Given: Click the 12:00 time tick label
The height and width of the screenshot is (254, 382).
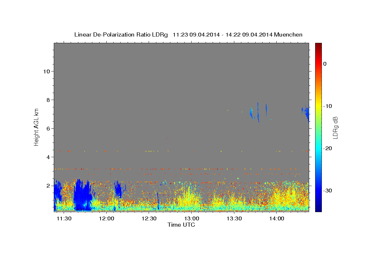Looking at the screenshot, I should (107, 219).
